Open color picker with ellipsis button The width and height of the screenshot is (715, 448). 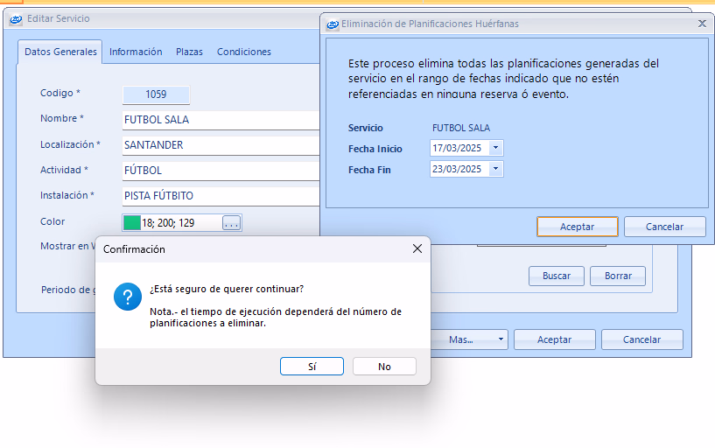tap(231, 223)
